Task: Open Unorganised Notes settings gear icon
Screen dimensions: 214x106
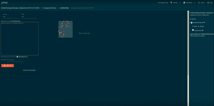Action: click(204, 22)
